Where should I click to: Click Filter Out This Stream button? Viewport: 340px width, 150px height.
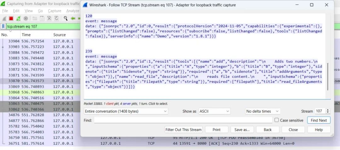(184, 130)
